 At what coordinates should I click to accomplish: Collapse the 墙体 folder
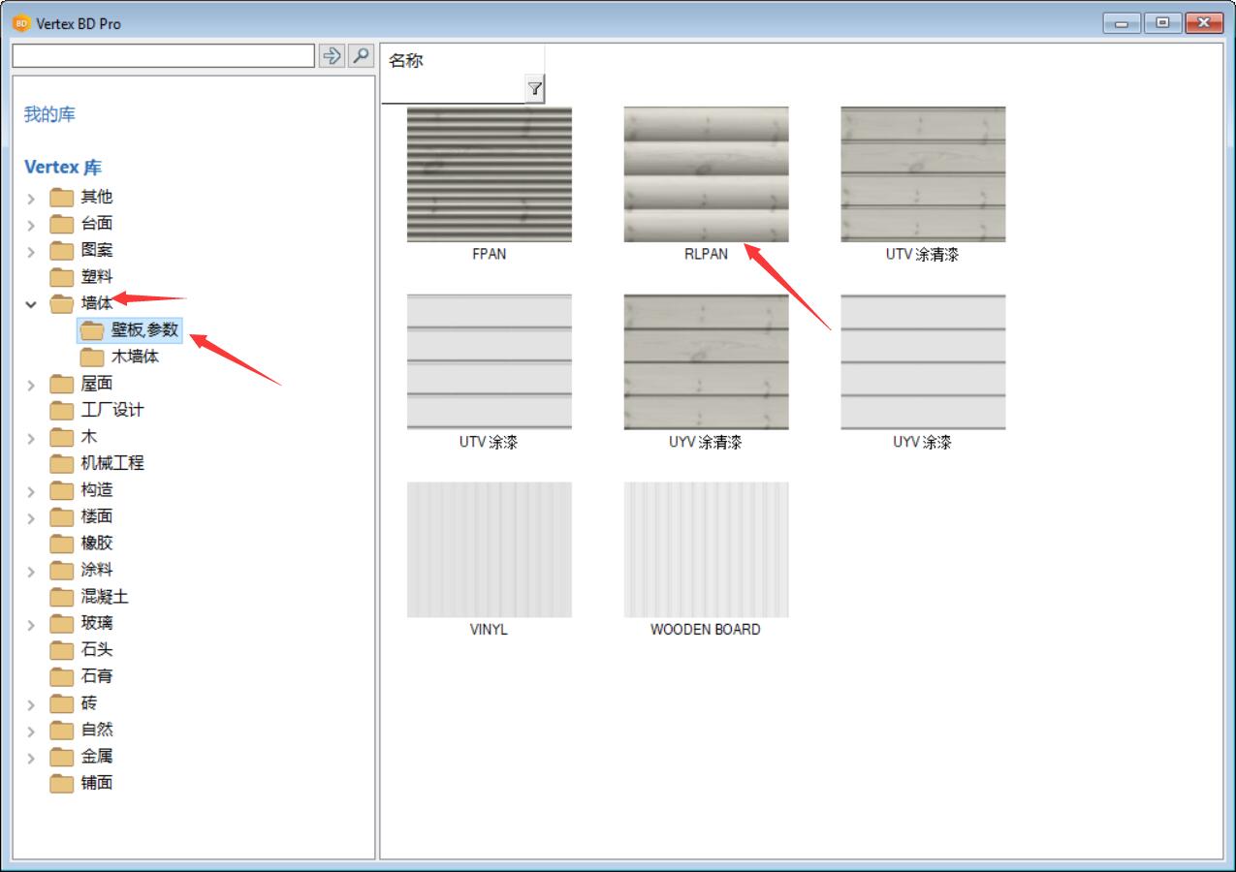(31, 304)
